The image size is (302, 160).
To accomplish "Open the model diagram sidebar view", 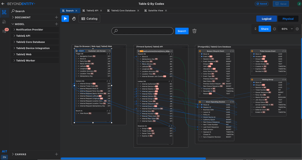I will point(4,13).
